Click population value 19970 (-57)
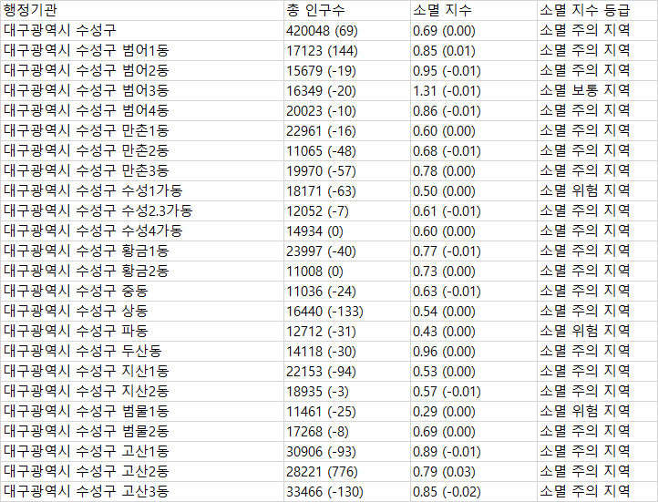The width and height of the screenshot is (658, 502). tap(321, 171)
